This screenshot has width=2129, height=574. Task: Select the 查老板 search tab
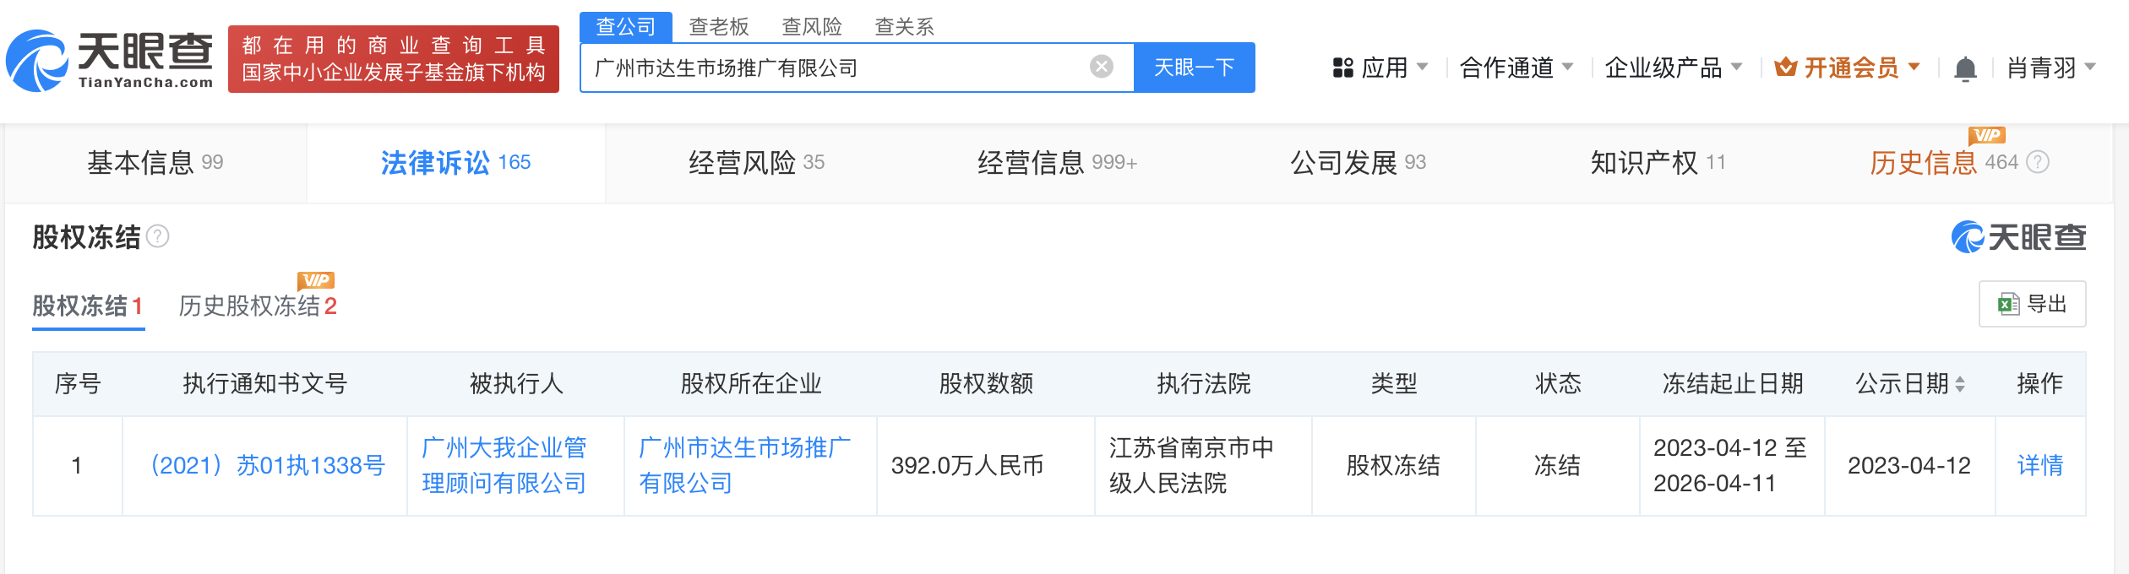[719, 27]
